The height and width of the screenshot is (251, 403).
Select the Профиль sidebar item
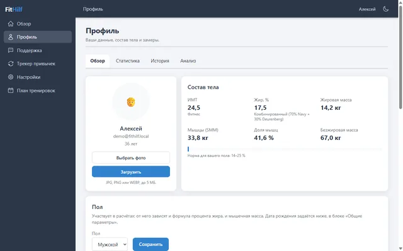(38, 37)
